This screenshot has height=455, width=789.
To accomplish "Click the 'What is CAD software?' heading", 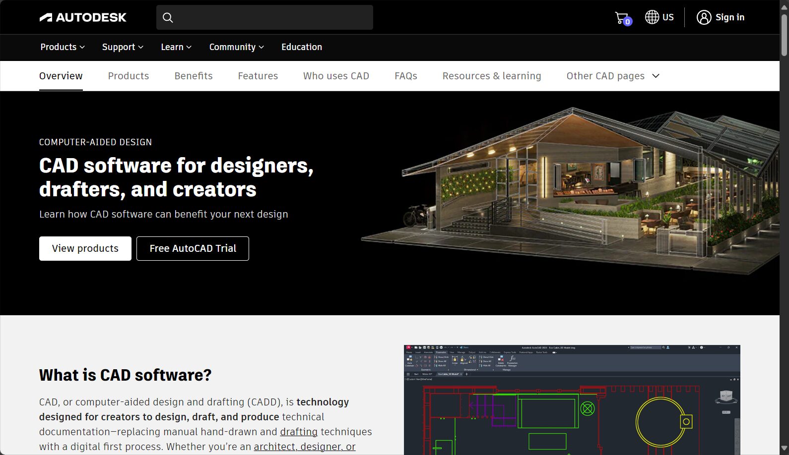I will tap(125, 375).
